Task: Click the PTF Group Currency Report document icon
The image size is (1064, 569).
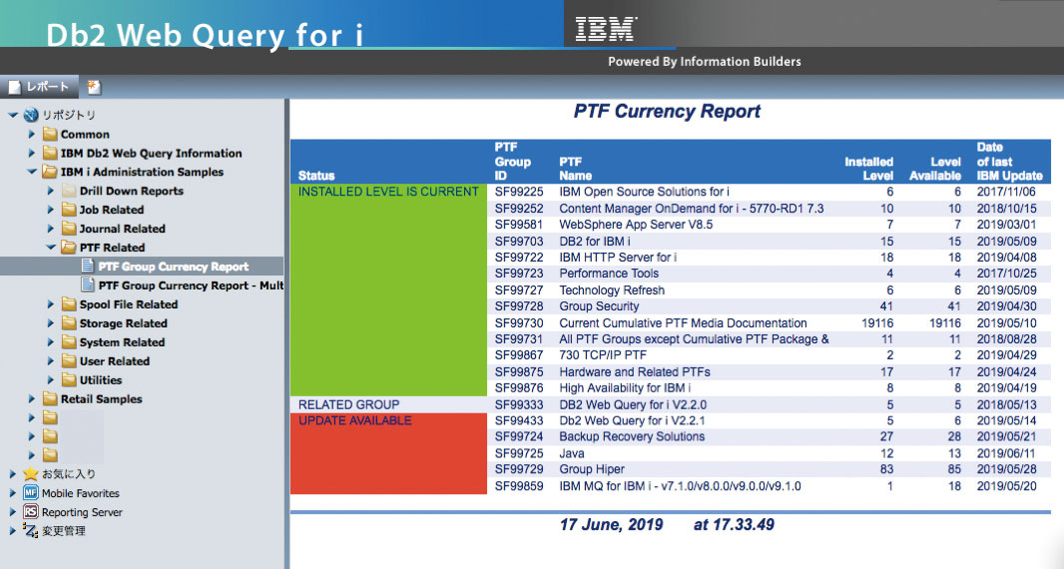Action: point(87,267)
